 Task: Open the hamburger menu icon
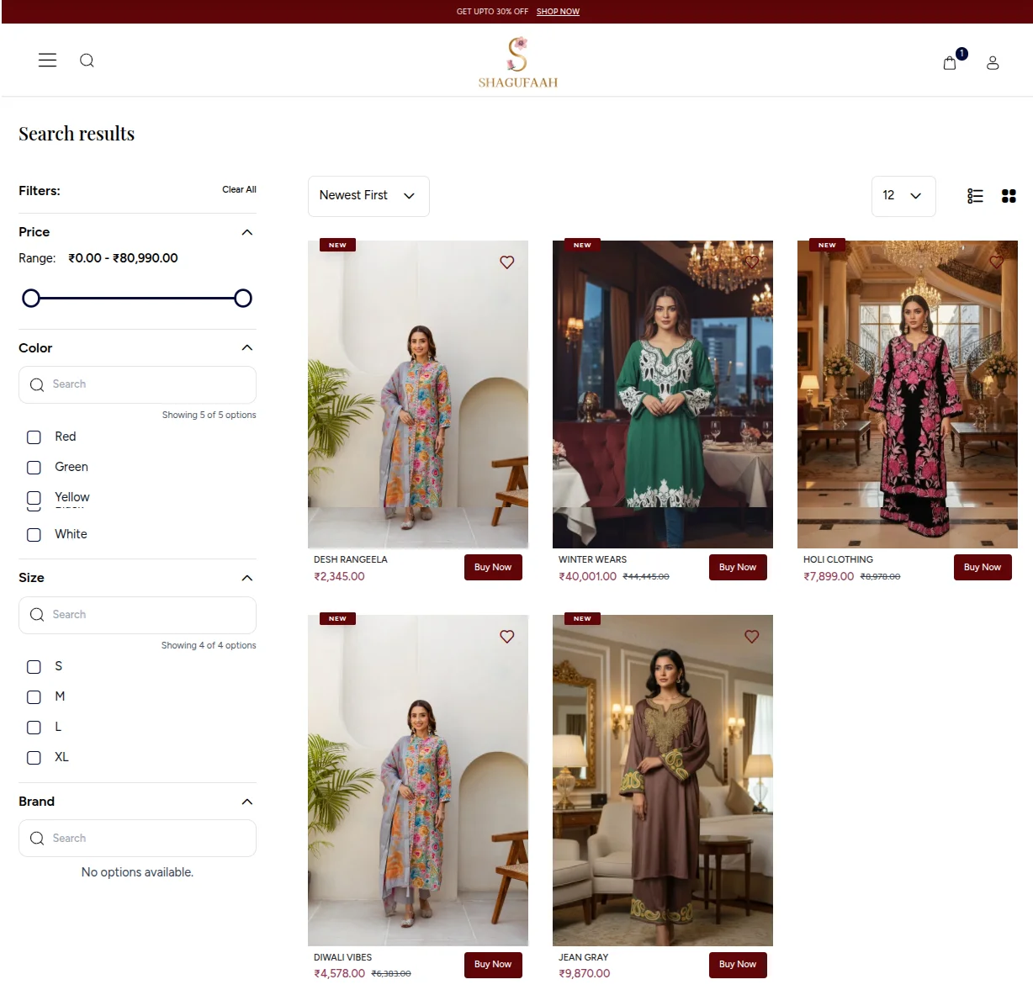click(x=47, y=61)
